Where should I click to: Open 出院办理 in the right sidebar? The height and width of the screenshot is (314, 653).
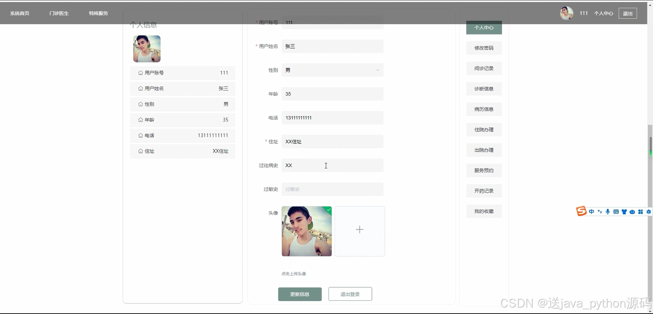coord(484,150)
